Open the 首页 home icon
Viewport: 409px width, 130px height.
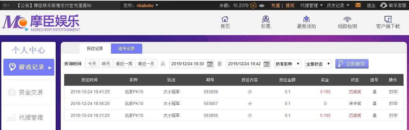click(225, 19)
